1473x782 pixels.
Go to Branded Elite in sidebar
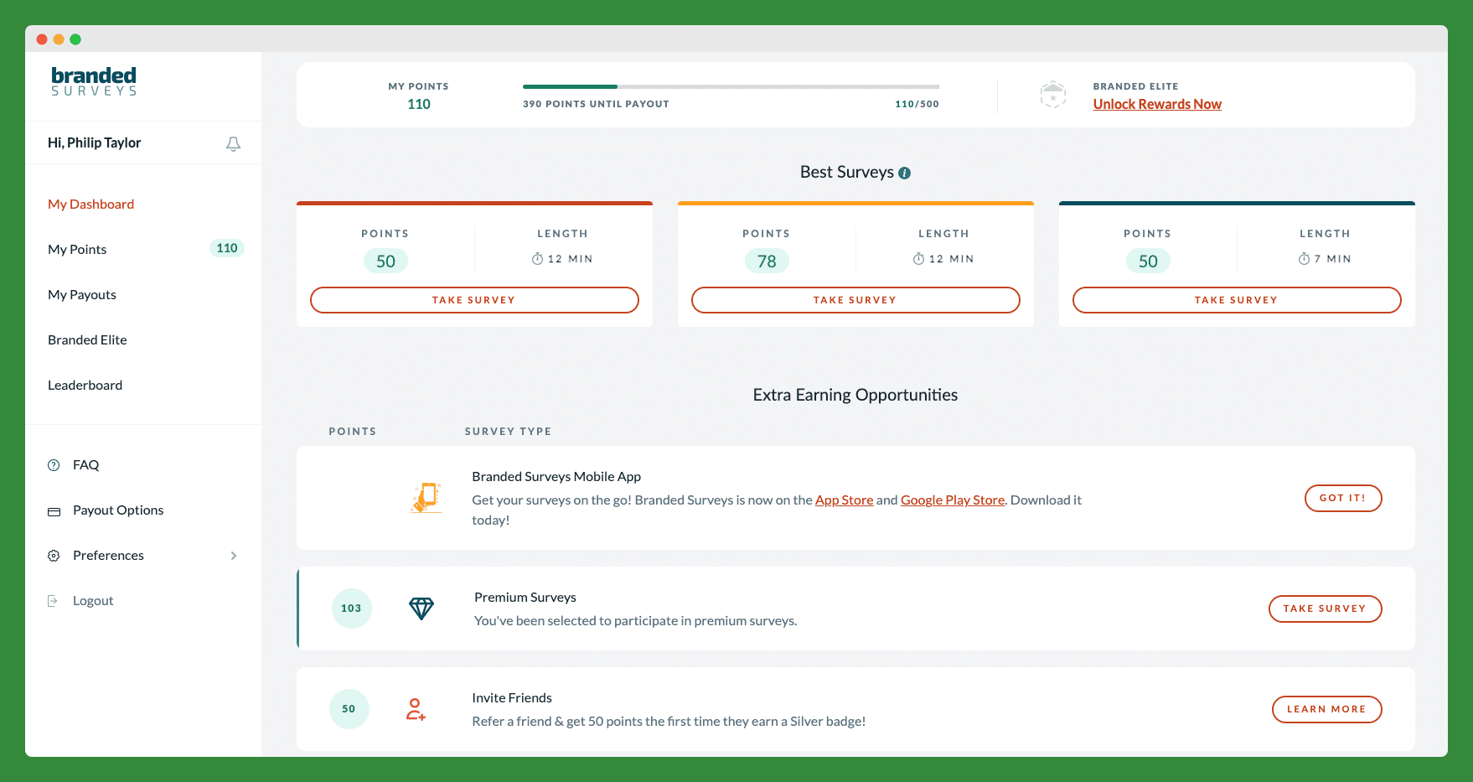pyautogui.click(x=87, y=340)
